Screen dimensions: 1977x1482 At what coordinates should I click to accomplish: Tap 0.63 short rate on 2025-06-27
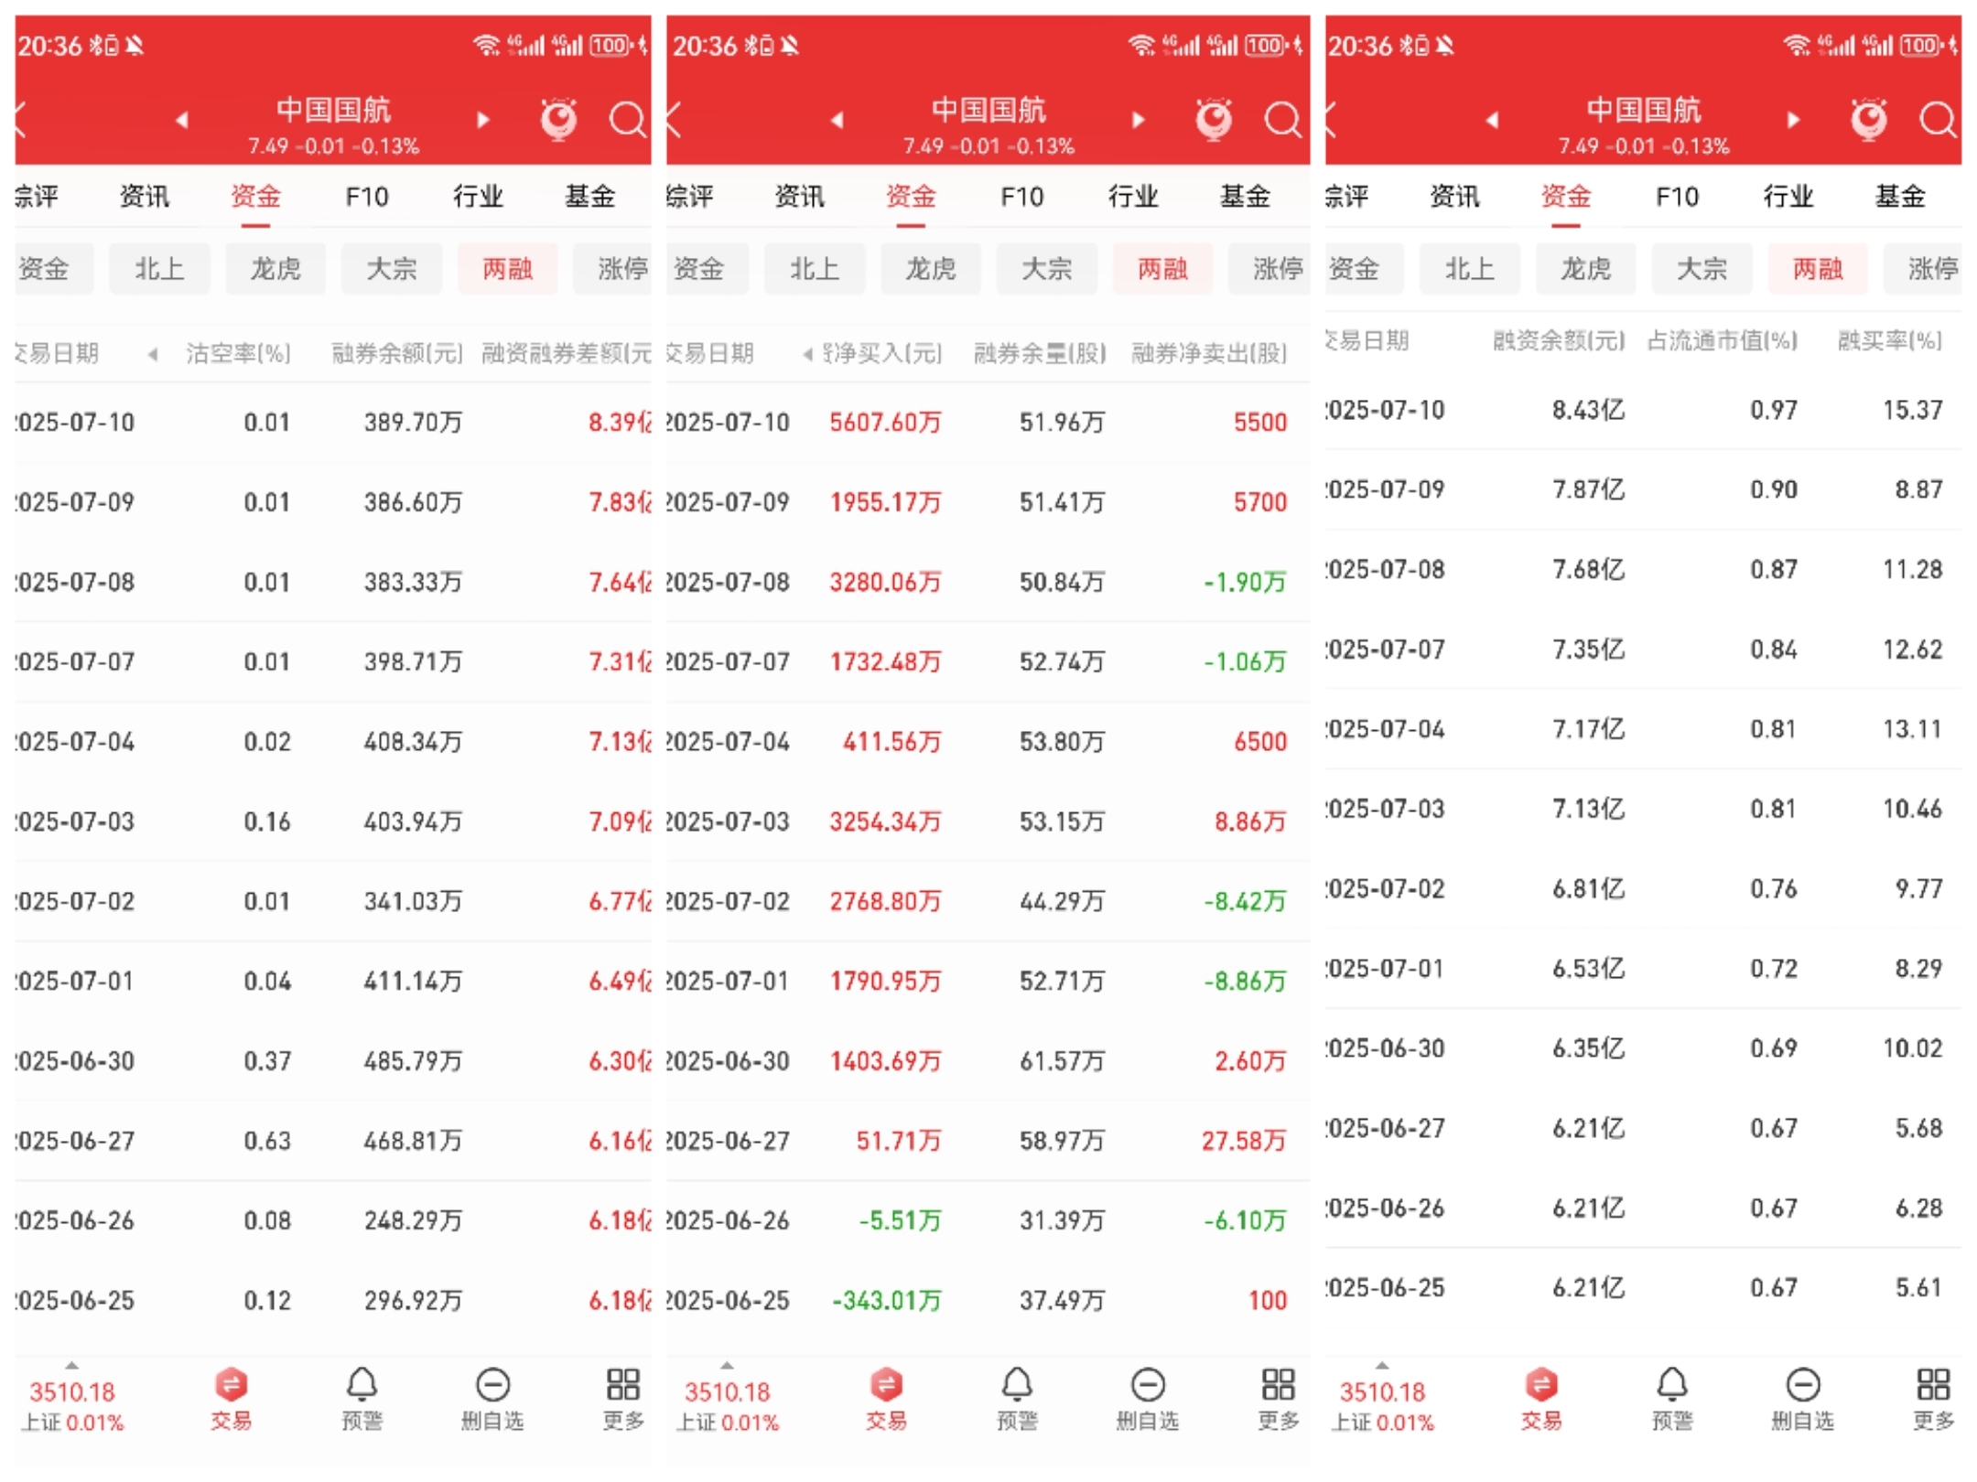tap(267, 1141)
